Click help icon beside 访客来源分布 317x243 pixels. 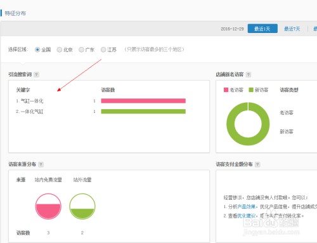pyautogui.click(x=41, y=164)
